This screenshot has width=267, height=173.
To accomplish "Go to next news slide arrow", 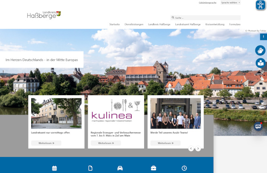I will point(198,149).
